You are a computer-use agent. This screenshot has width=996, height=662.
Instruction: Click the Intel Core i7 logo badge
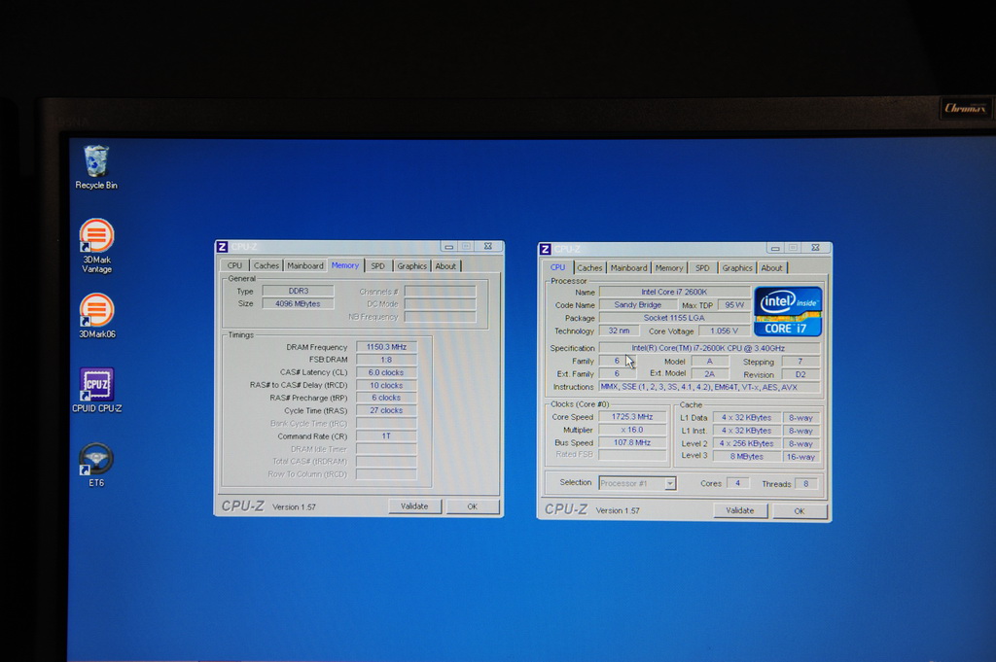788,311
